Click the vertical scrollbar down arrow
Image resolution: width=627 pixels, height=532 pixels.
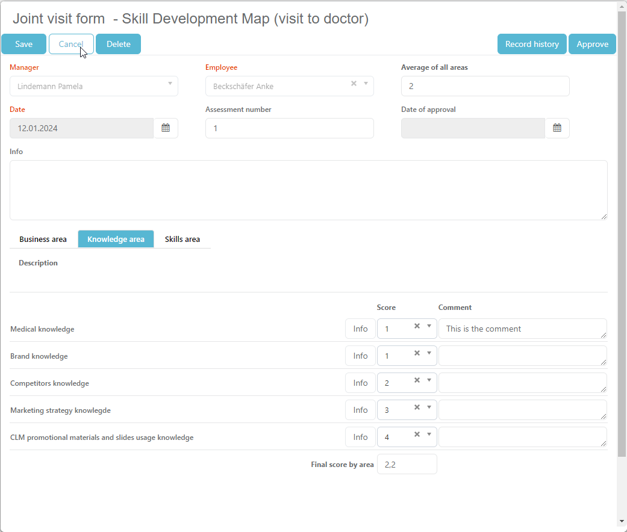(x=622, y=521)
